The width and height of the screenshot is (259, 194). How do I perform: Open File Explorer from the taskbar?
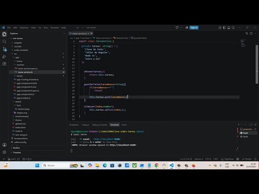coord(97,165)
